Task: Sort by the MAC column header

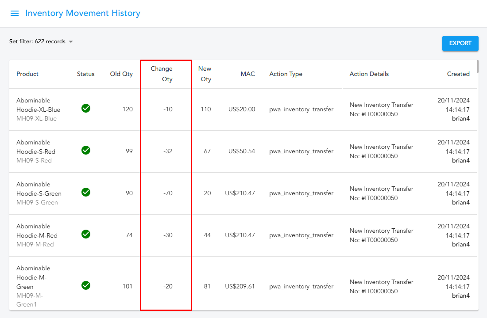Action: [247, 74]
